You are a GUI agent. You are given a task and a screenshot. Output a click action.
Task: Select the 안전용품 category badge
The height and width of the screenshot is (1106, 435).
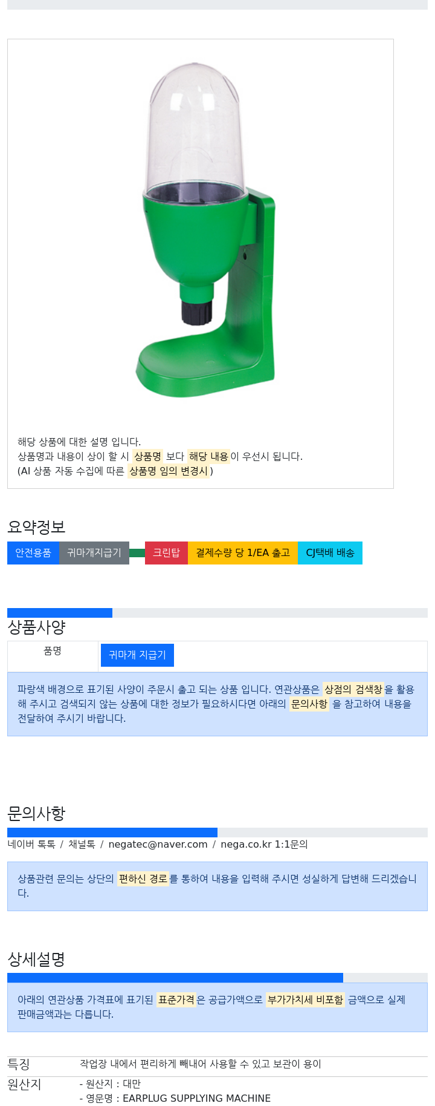[33, 553]
